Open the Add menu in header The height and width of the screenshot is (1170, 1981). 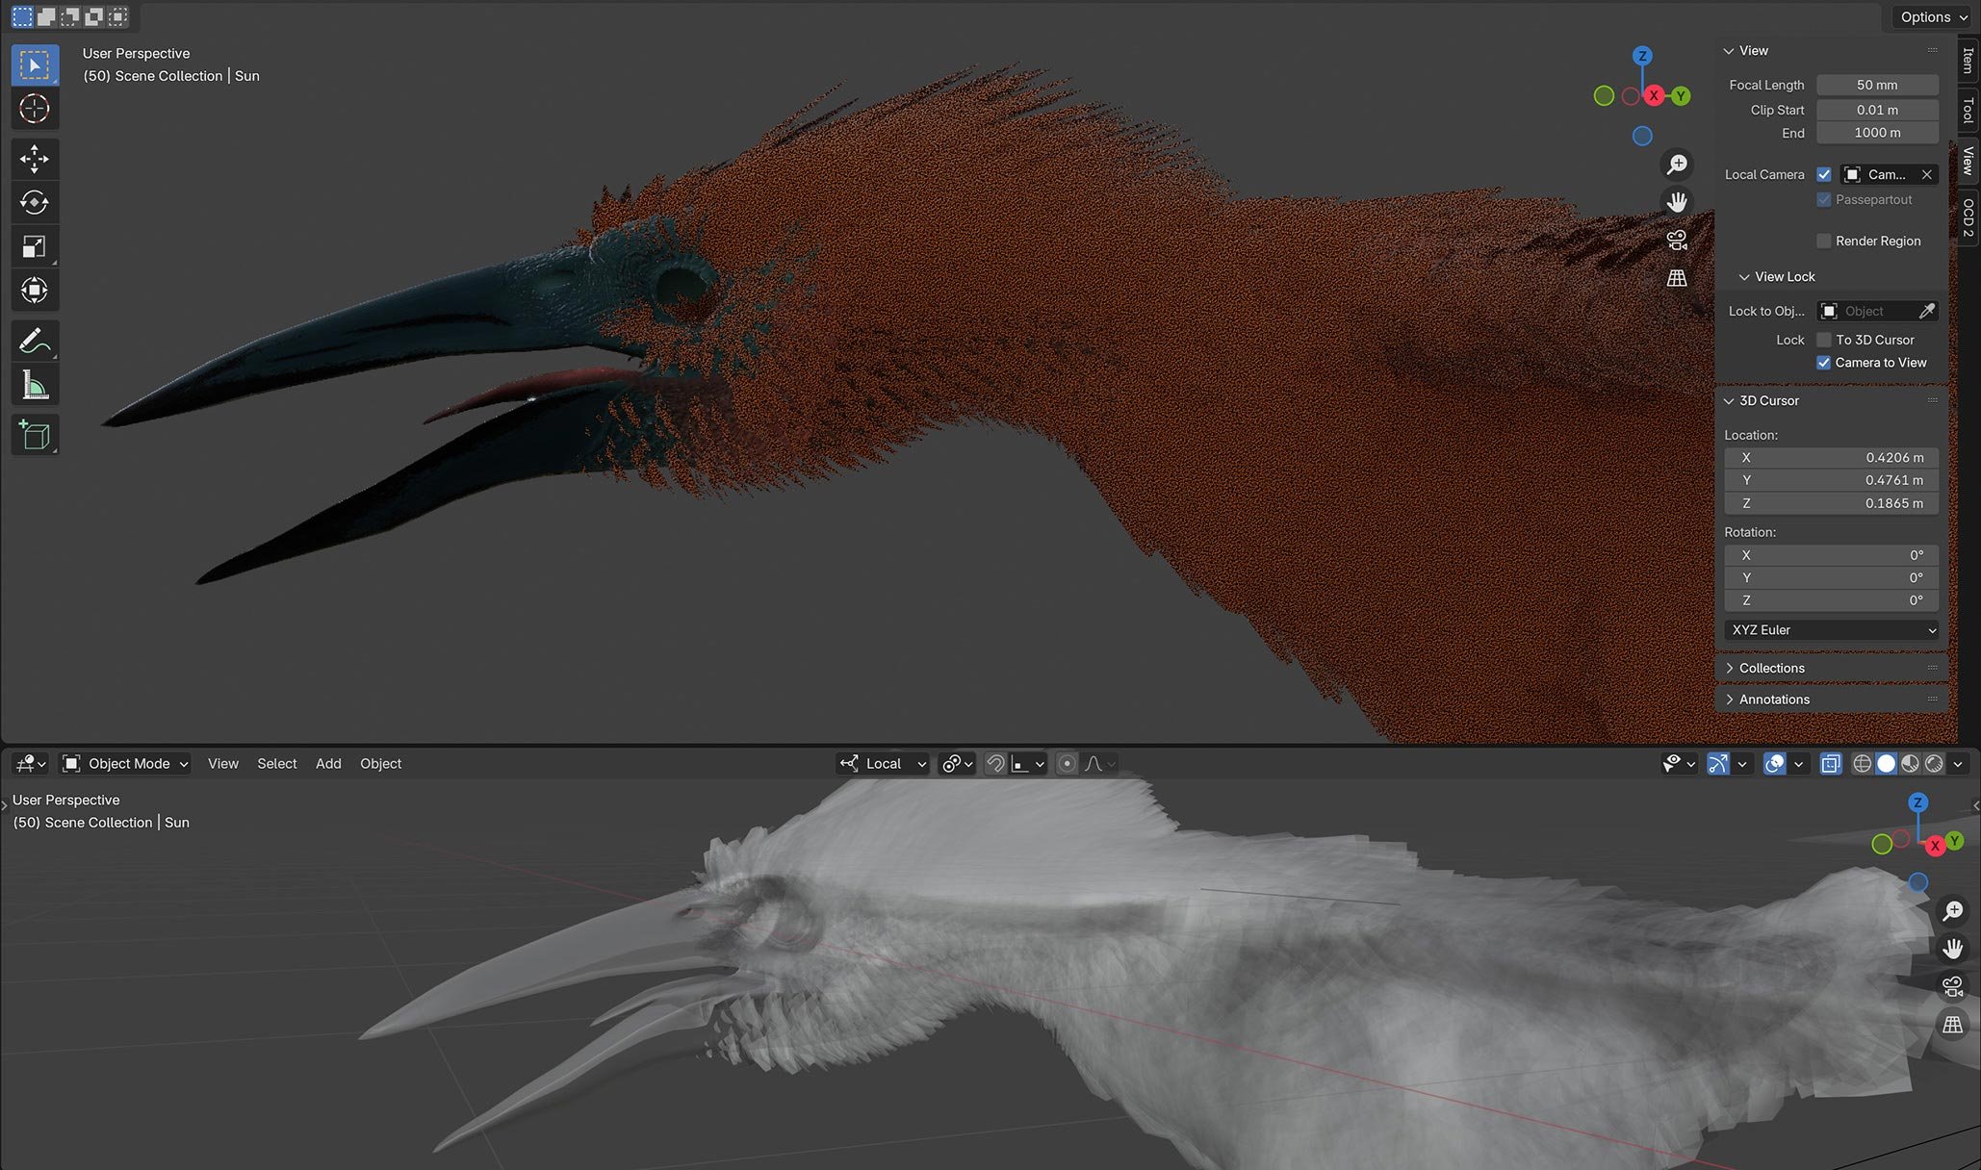click(328, 764)
